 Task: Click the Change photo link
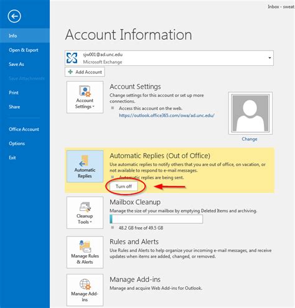250,139
